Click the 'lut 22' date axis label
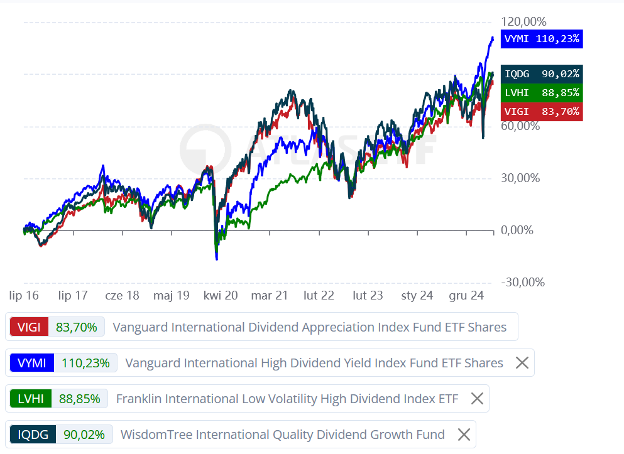The width and height of the screenshot is (624, 454). [319, 295]
